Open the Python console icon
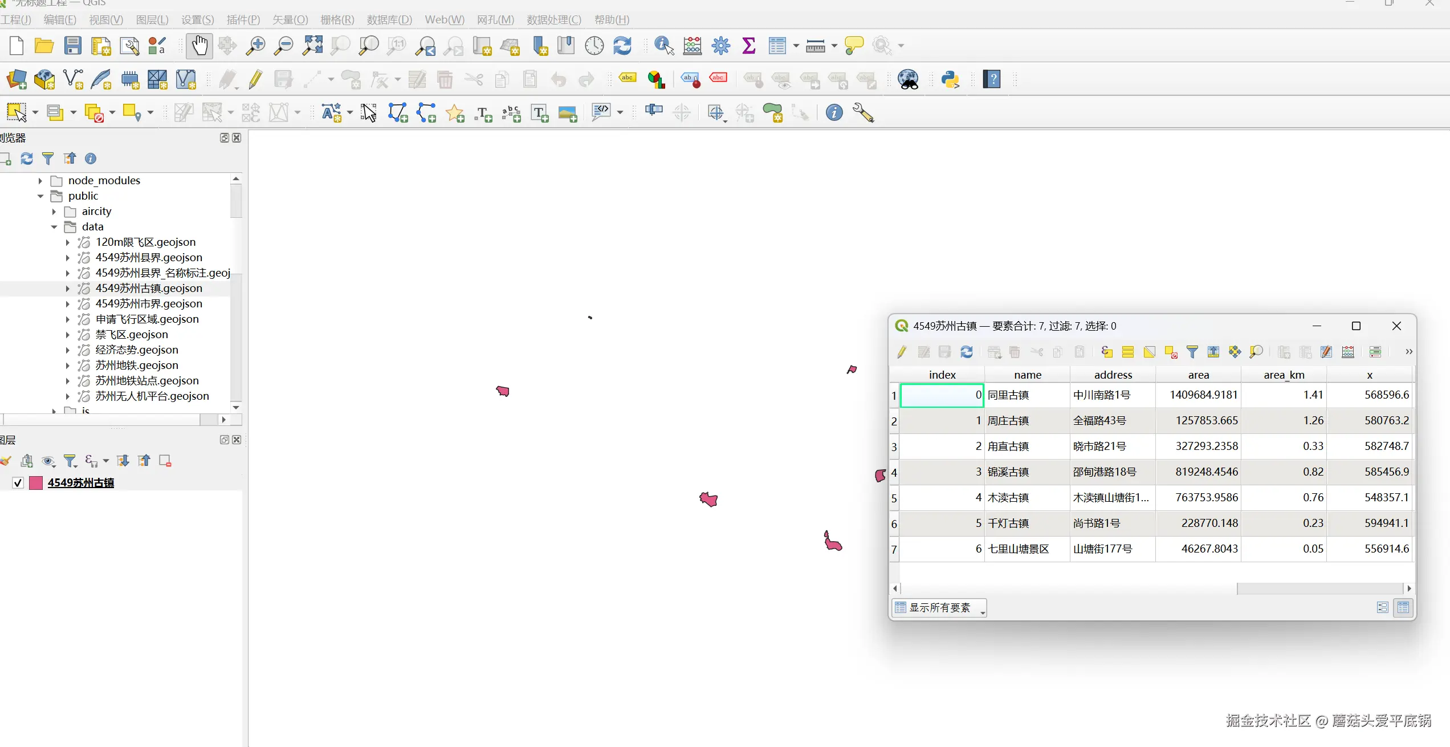 (950, 79)
